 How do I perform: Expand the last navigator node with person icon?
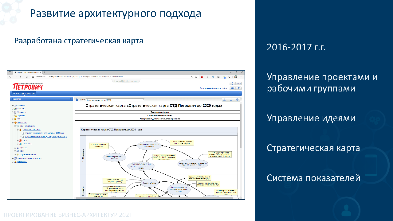pos(13,162)
